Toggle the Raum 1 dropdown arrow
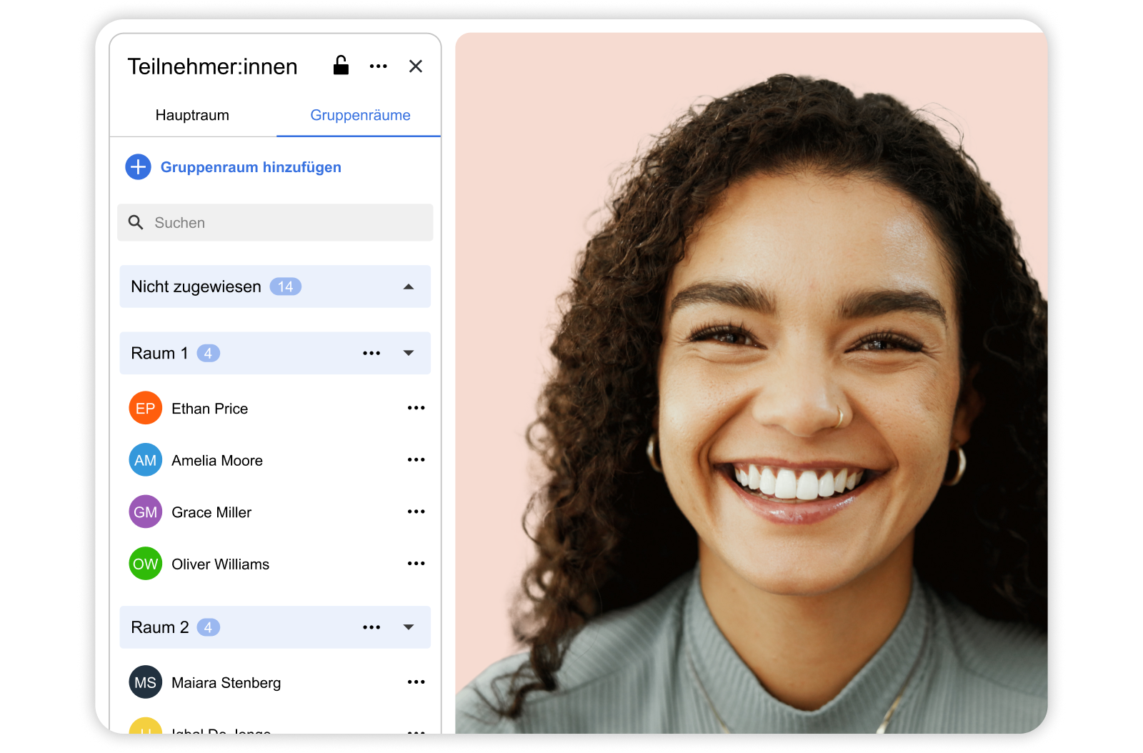The image size is (1143, 753). point(409,354)
